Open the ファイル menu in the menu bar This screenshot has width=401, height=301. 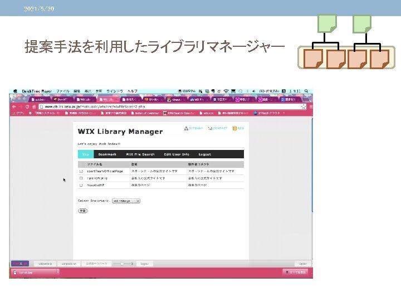tap(63, 91)
